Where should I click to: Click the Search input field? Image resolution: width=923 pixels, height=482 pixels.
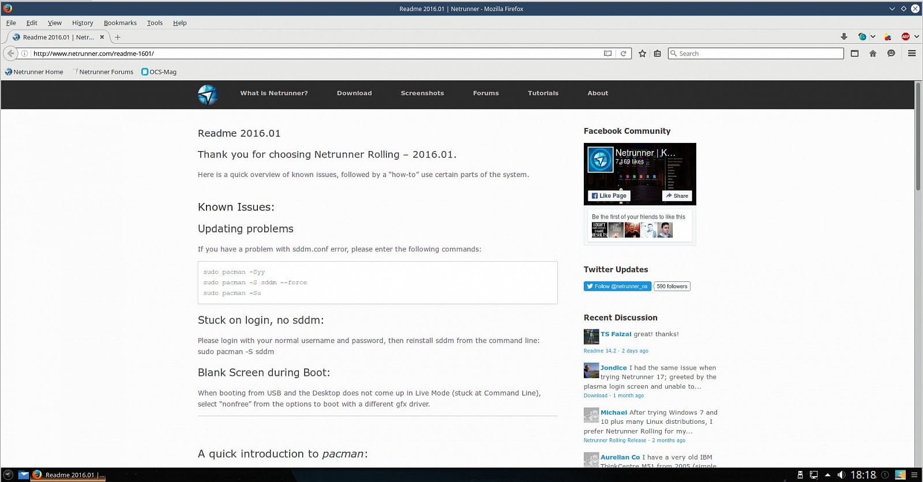pyautogui.click(x=756, y=54)
